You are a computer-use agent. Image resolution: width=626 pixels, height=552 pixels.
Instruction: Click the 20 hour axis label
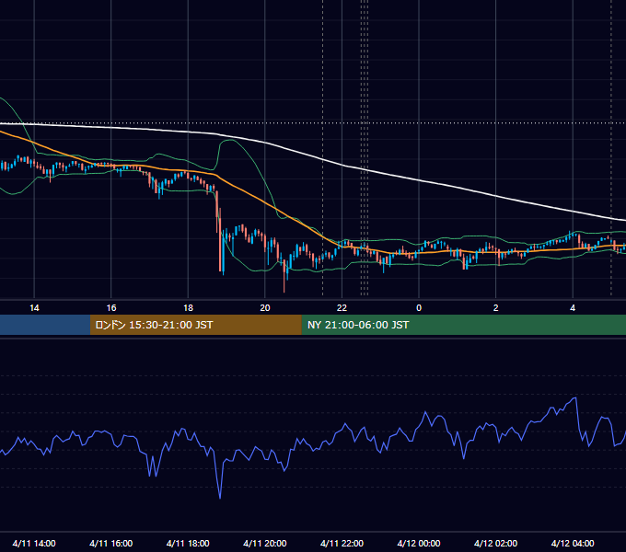point(265,308)
